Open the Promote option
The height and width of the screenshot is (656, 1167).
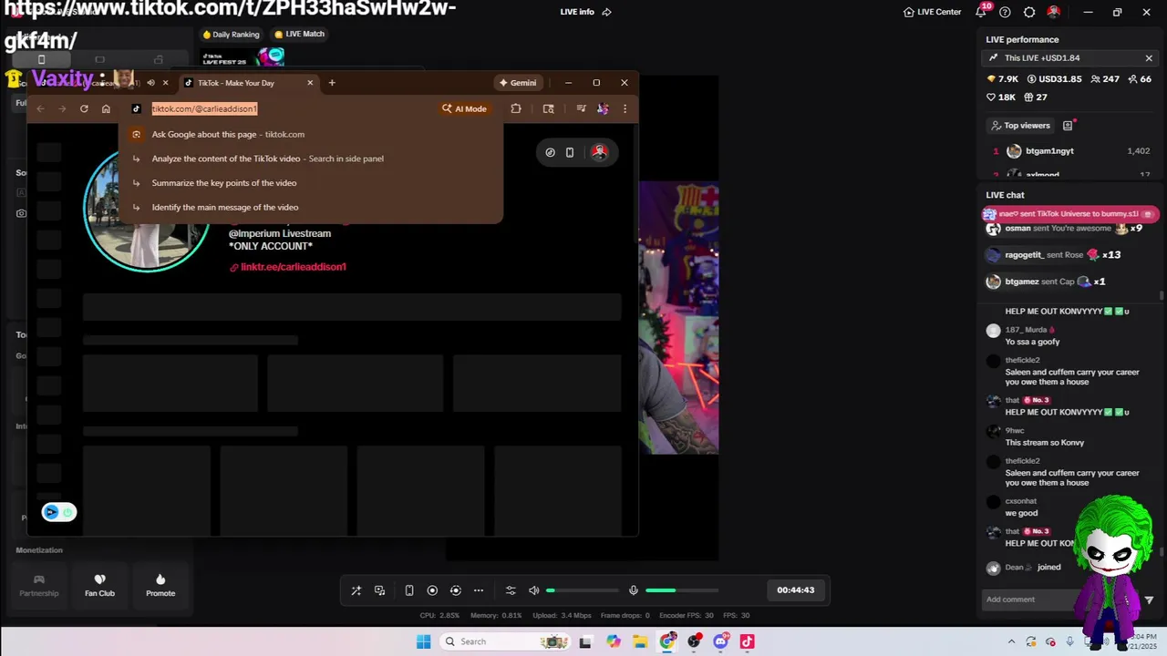point(160,585)
